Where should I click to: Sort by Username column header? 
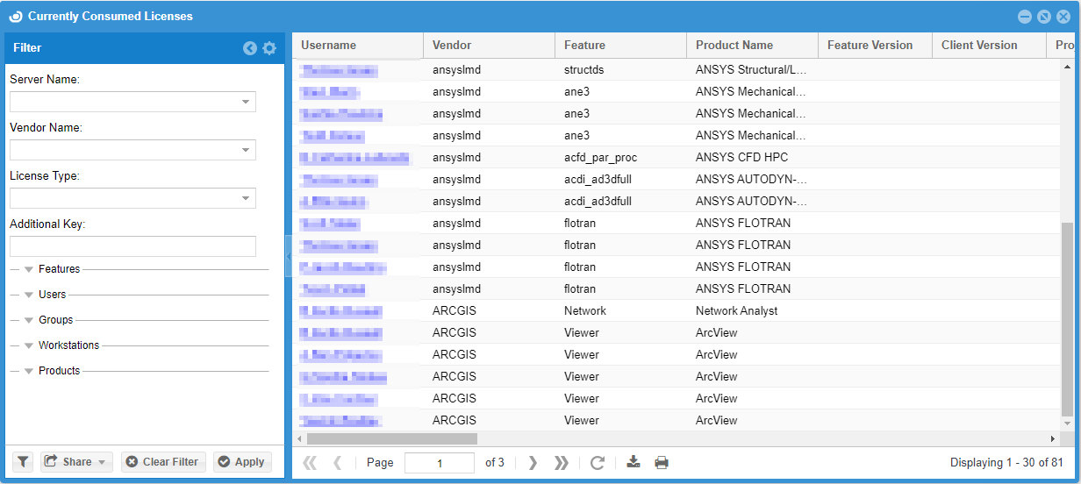(329, 46)
